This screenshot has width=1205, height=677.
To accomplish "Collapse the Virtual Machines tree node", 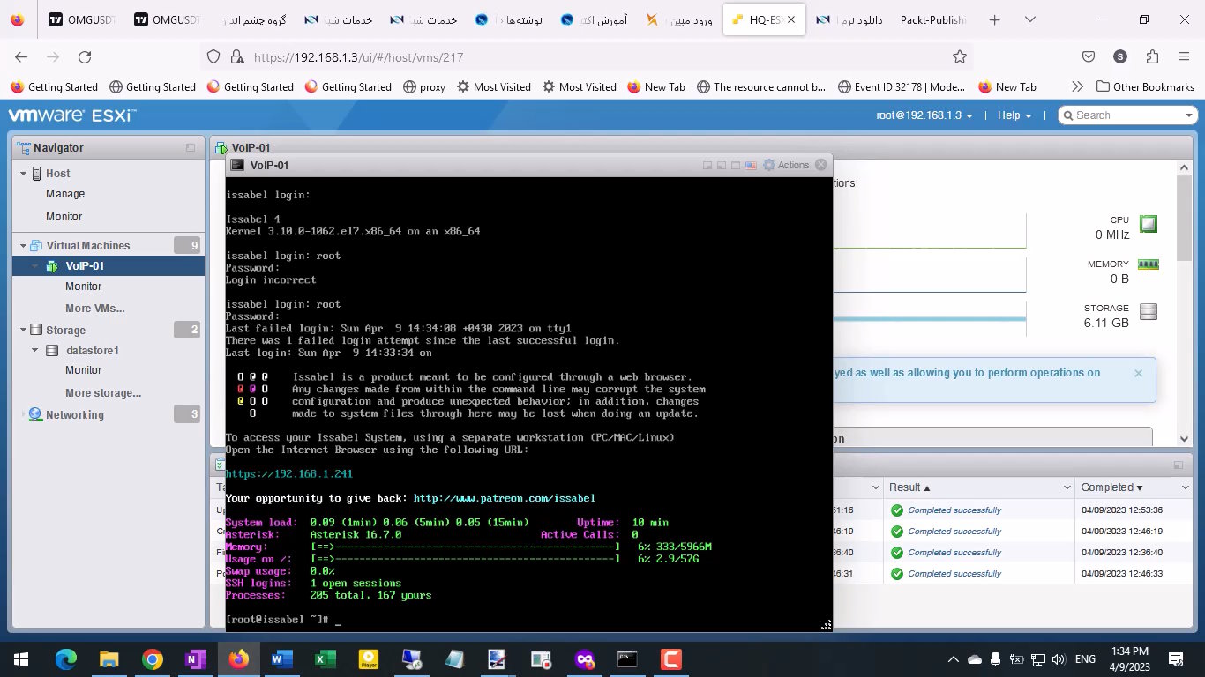I will 24,245.
